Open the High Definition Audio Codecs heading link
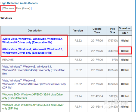 pos(19,3)
